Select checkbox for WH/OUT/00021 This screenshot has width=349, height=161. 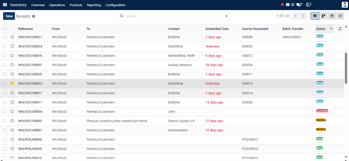[5, 37]
